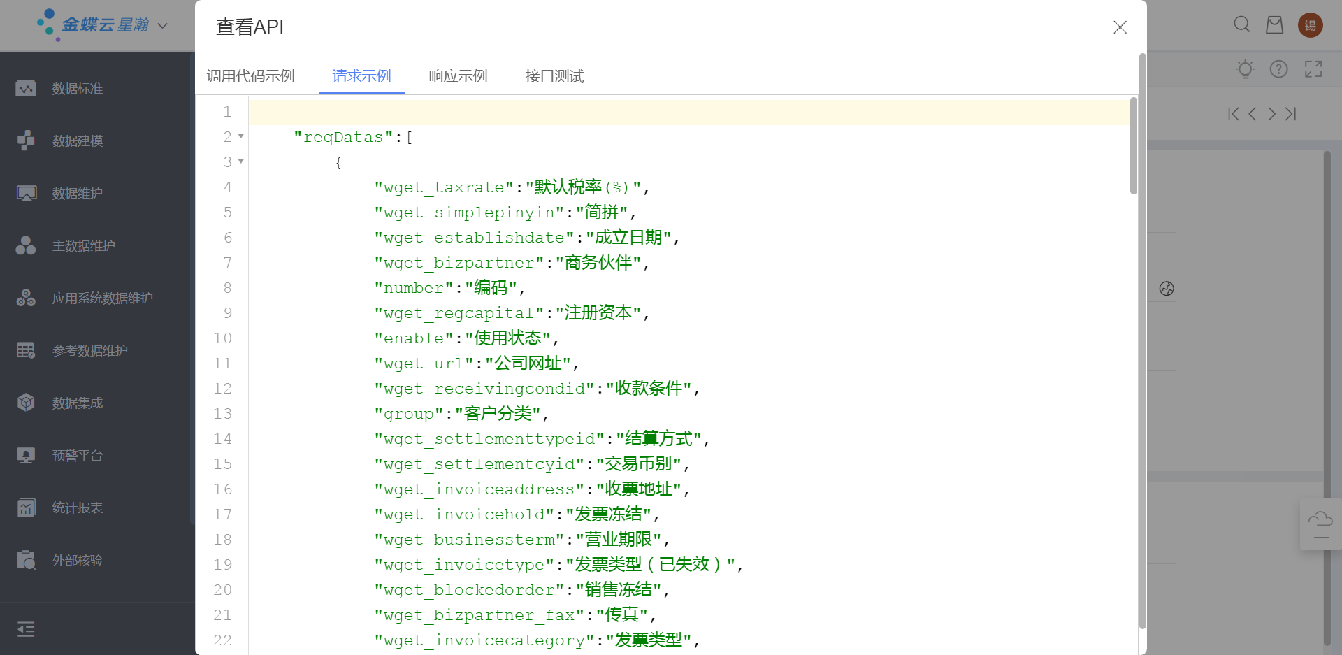Click empty highlighted line 1 in editor
The width and height of the screenshot is (1342, 655).
point(688,112)
